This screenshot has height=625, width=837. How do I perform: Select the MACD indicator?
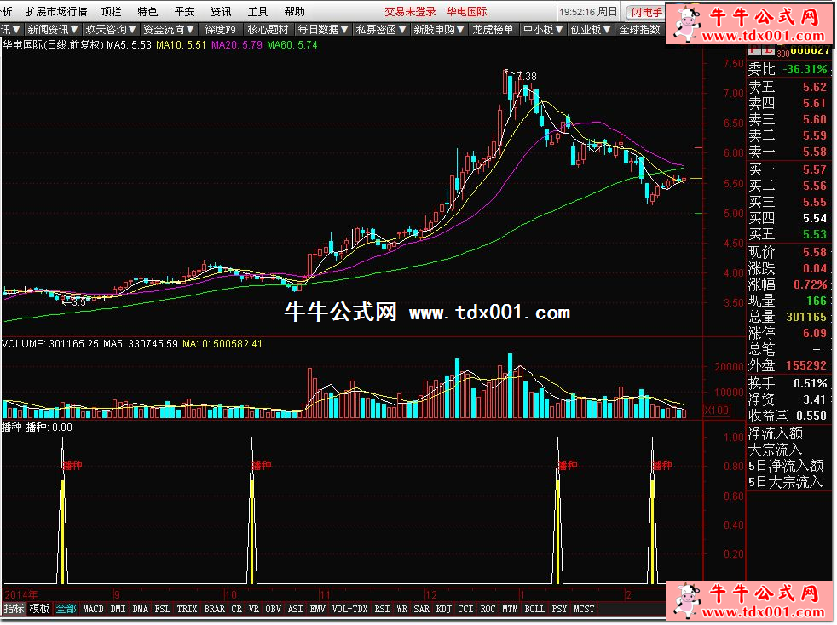pyautogui.click(x=93, y=609)
